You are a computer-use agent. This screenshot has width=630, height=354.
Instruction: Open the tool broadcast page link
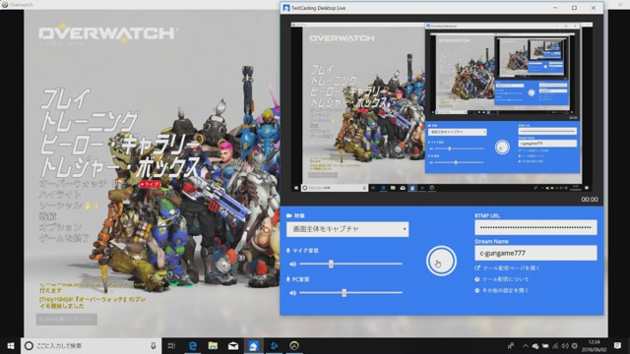point(508,267)
